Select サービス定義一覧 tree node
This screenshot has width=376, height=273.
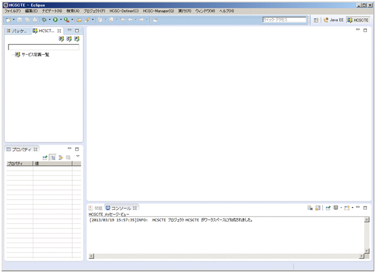[x=35, y=55]
